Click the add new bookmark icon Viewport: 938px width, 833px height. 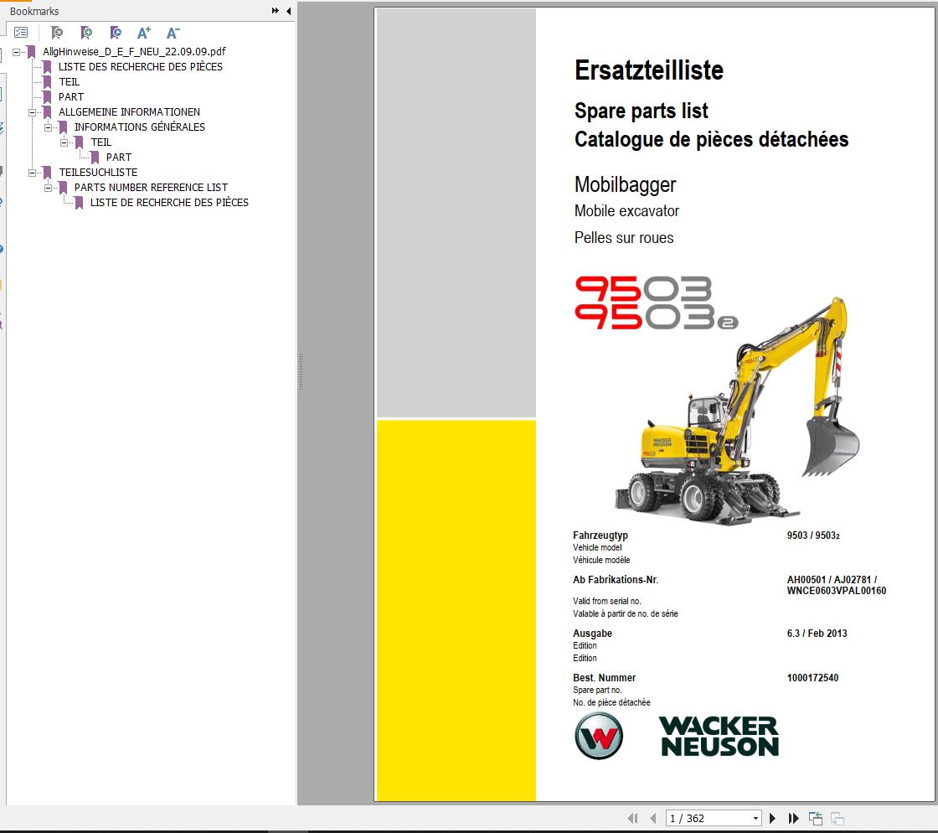pyautogui.click(x=86, y=33)
